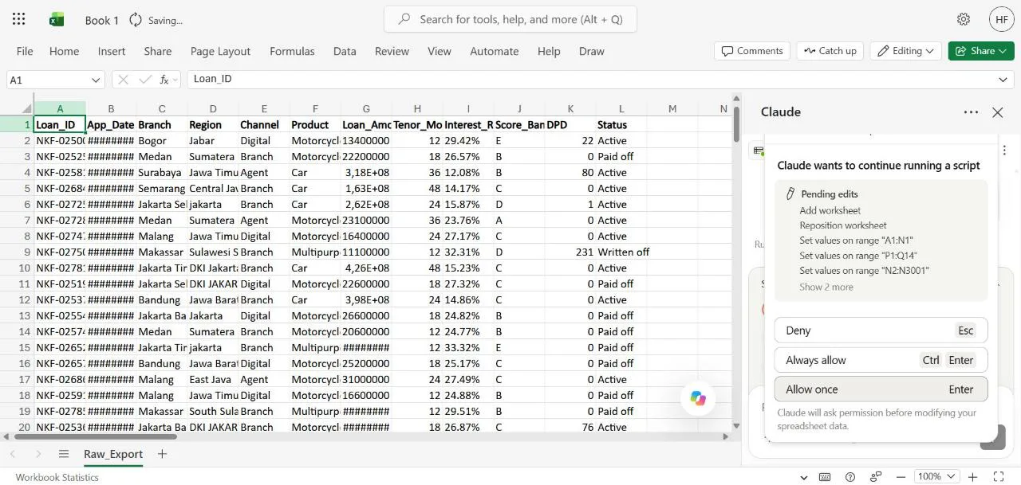Click horizontal scrollbar right arrow
This screenshot has width=1021, height=485.
click(726, 436)
